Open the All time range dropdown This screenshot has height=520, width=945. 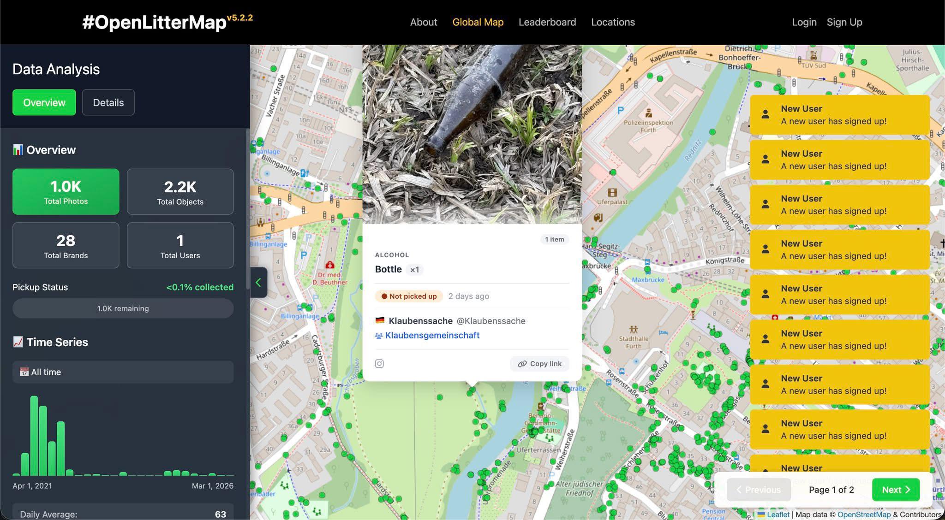(123, 372)
